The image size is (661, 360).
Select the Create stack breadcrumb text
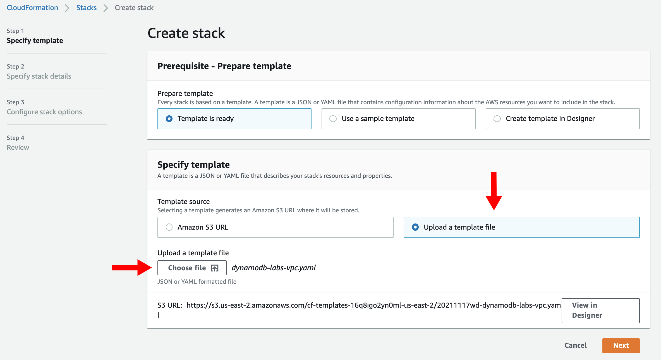134,8
